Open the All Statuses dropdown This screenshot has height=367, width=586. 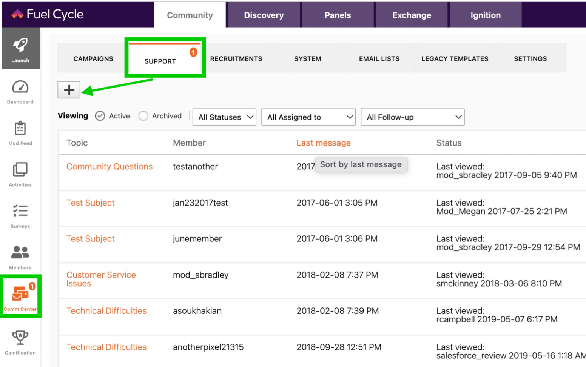225,117
